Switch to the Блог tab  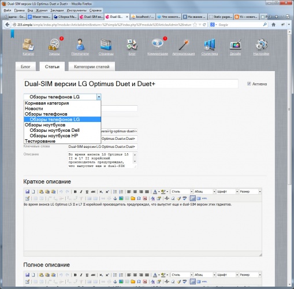[x=25, y=66]
